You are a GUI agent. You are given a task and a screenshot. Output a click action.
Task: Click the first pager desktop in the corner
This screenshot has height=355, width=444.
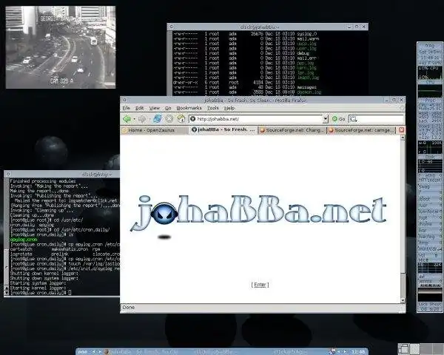pyautogui.click(x=404, y=349)
